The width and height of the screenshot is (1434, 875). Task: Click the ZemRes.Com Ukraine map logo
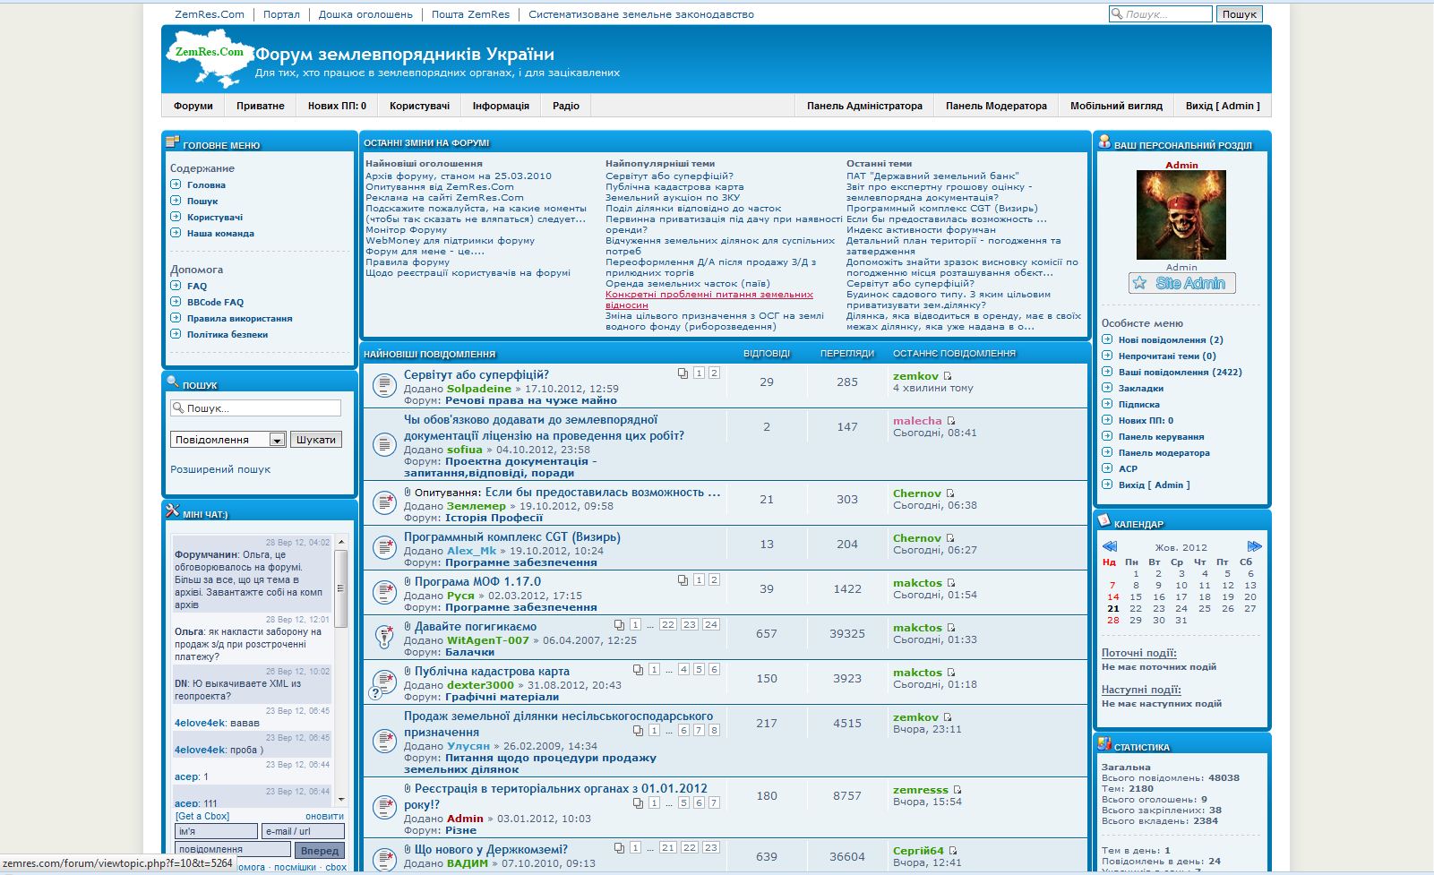pyautogui.click(x=210, y=59)
